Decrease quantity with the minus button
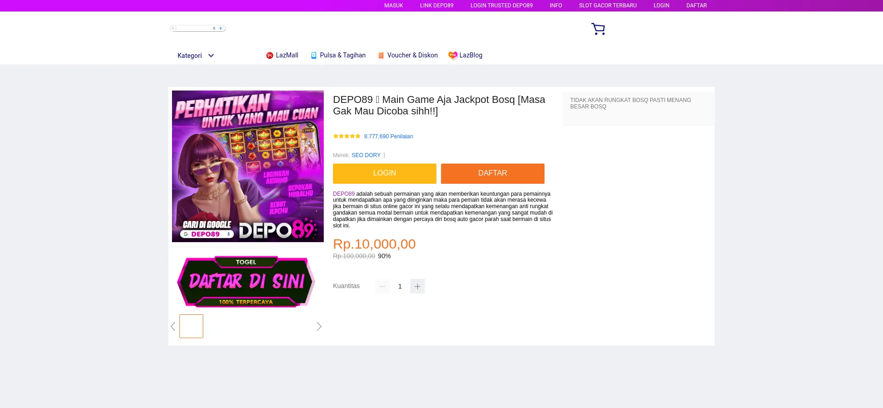 (x=382, y=286)
